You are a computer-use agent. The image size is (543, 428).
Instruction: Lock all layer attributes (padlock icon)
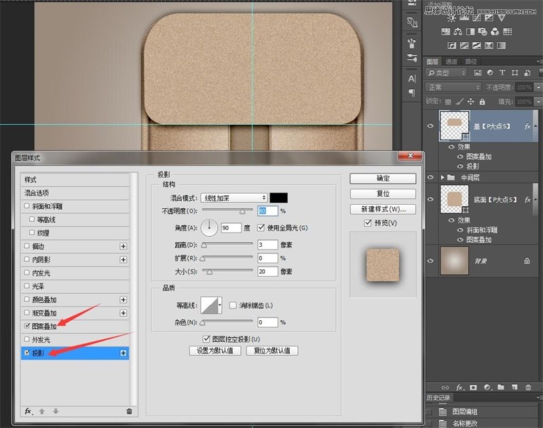point(482,101)
